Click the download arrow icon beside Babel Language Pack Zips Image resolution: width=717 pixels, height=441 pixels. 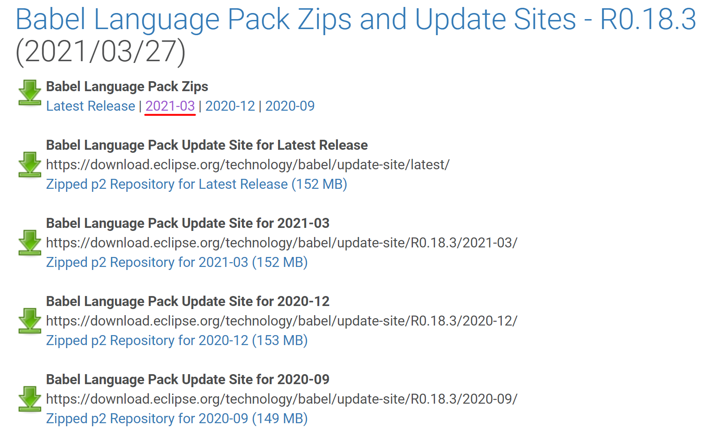point(29,92)
